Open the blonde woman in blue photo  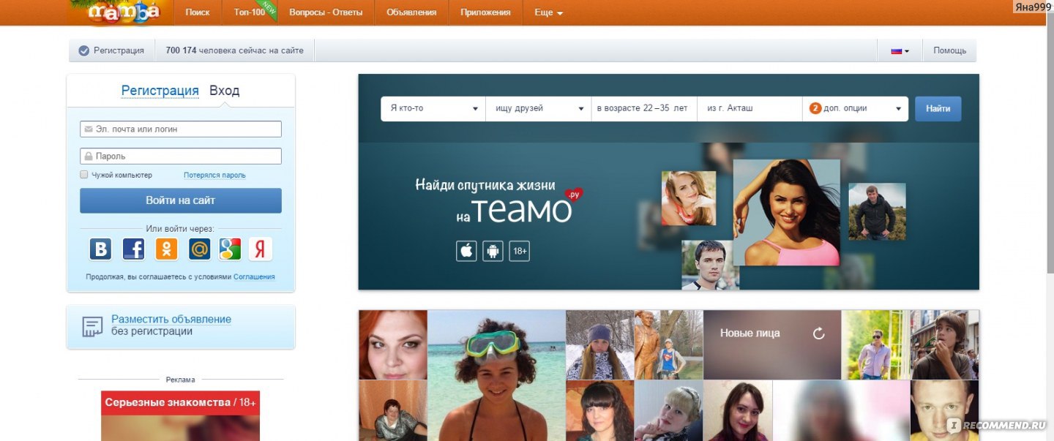pos(668,411)
